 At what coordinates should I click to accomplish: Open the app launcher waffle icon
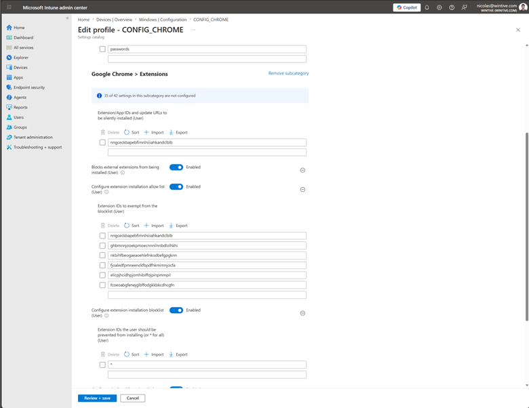9,7
